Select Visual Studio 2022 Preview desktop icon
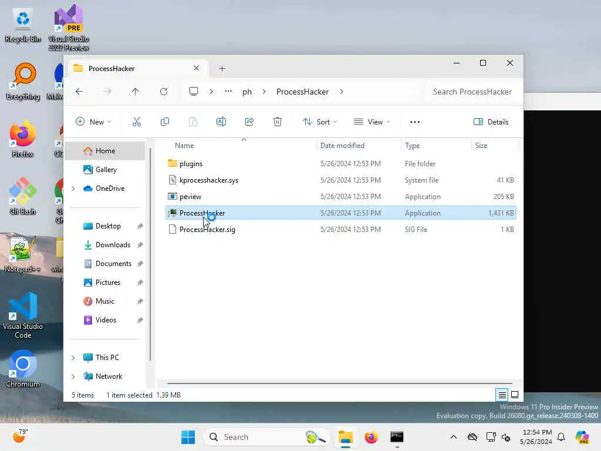 coord(69,28)
